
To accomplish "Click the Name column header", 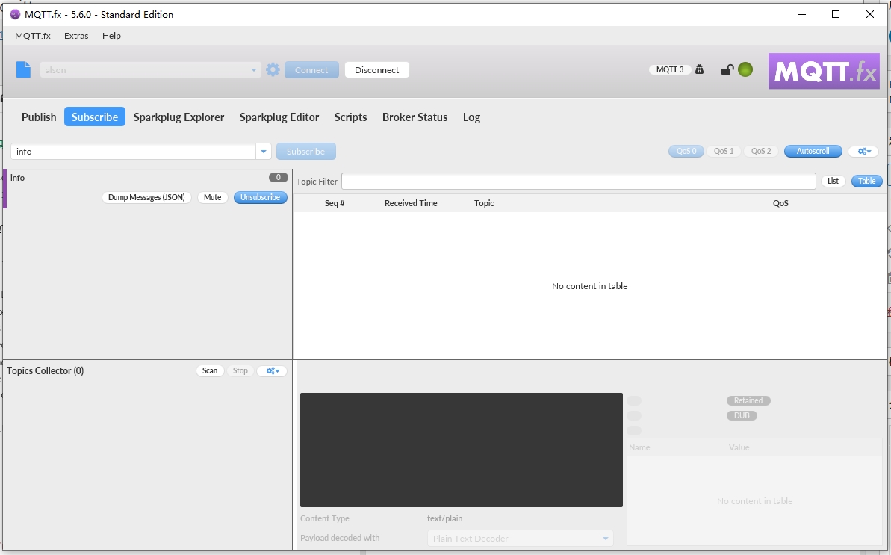I will pyautogui.click(x=639, y=447).
